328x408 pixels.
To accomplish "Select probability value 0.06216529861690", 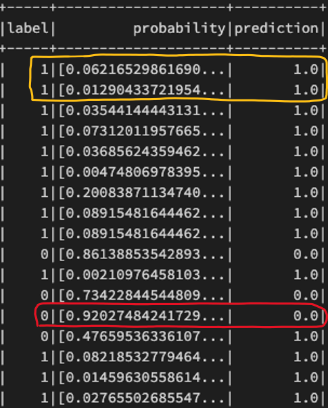I will [x=141, y=70].
